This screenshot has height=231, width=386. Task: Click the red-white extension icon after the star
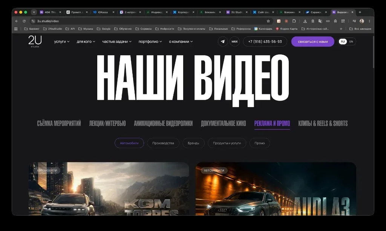(279, 21)
